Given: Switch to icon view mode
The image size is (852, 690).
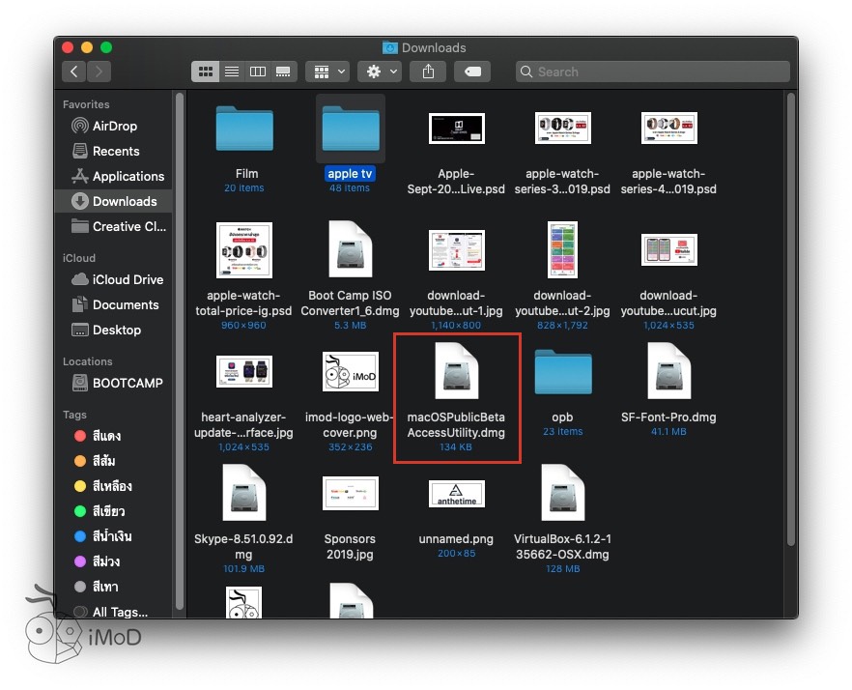Looking at the screenshot, I should [x=206, y=72].
